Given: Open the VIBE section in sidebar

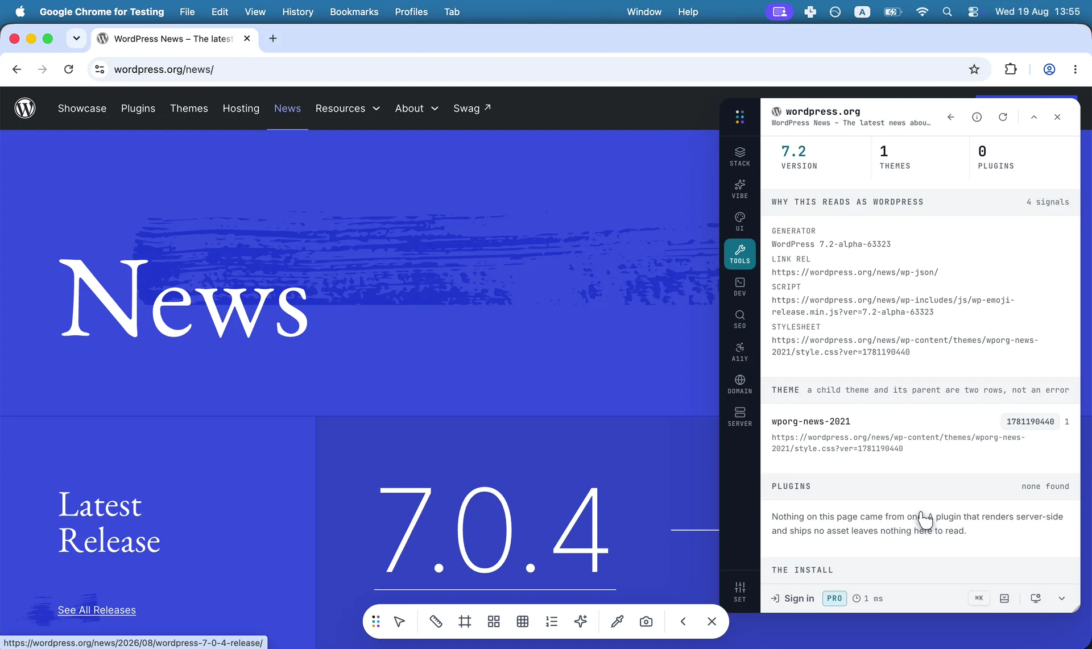Looking at the screenshot, I should pyautogui.click(x=739, y=189).
